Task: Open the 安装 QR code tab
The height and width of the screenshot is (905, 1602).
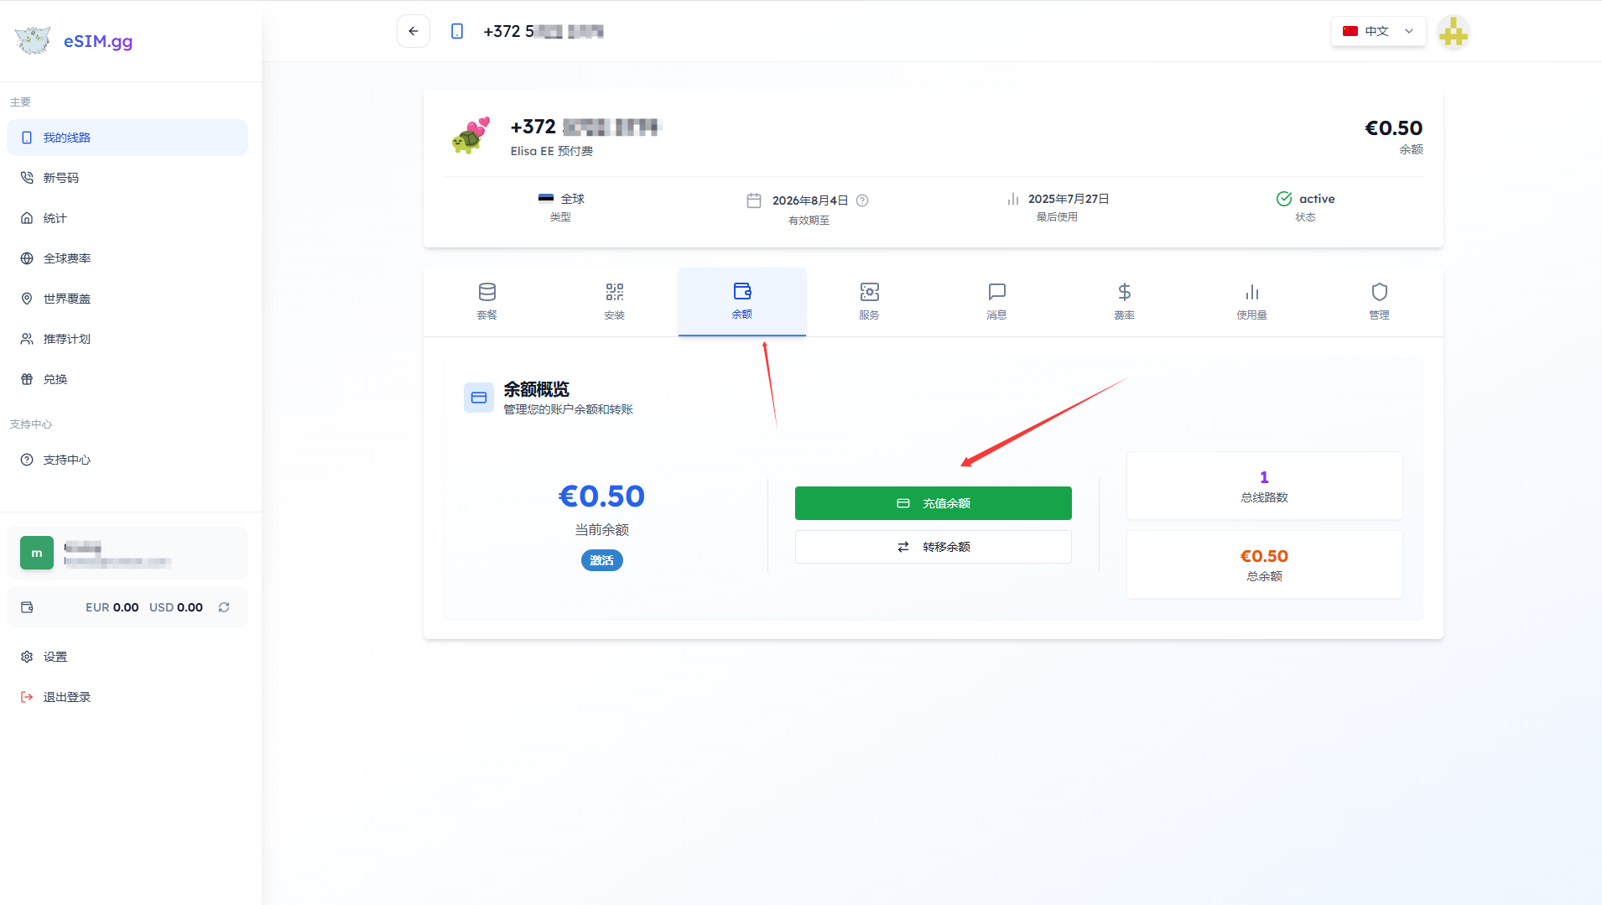Action: click(615, 301)
